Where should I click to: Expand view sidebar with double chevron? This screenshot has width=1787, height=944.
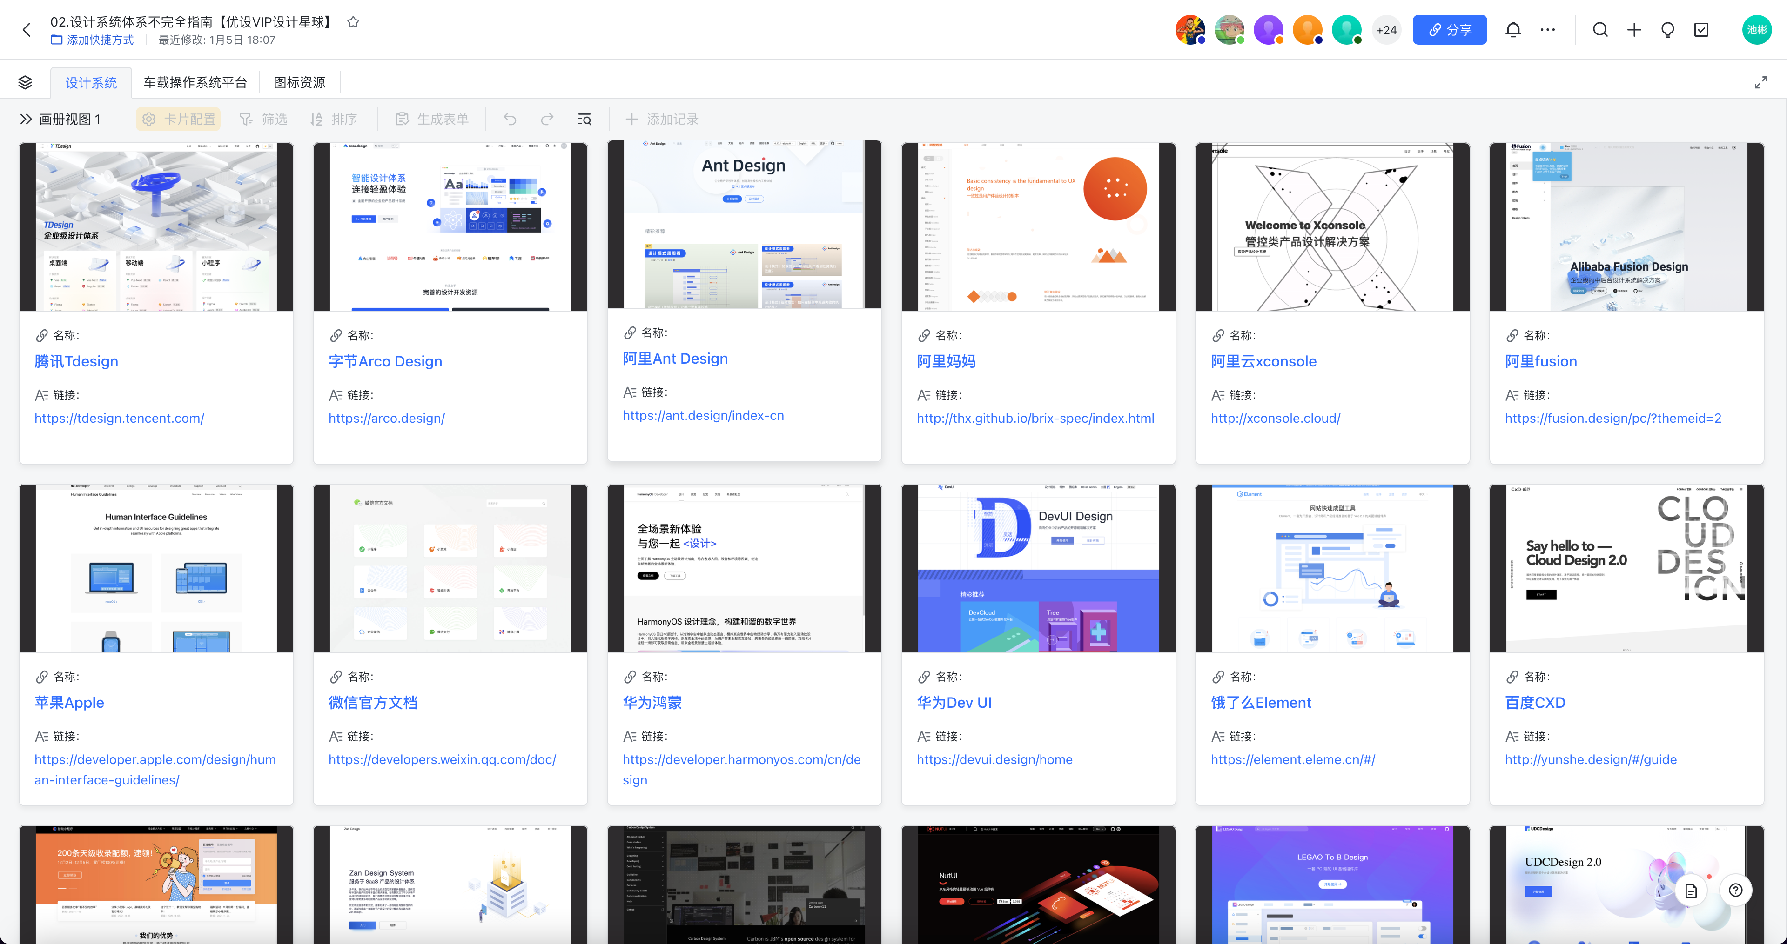(26, 119)
